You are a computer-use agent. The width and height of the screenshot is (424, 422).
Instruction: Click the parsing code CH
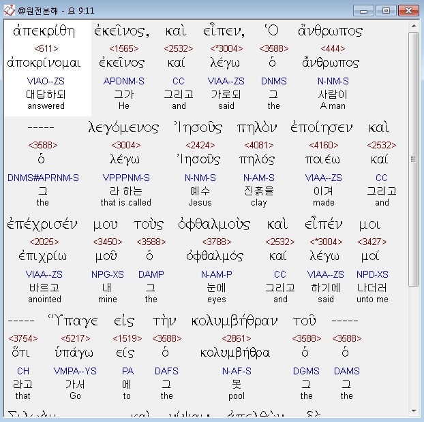coord(23,371)
